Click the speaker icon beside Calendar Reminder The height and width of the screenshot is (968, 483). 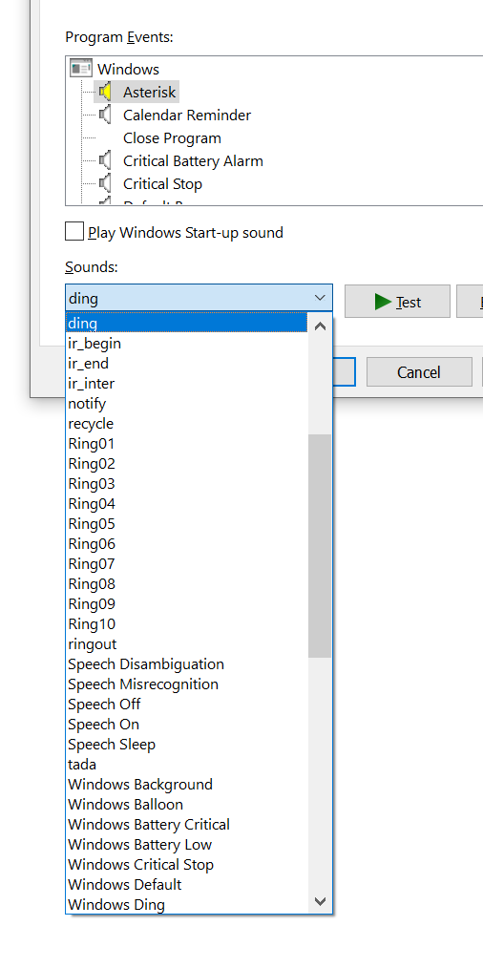[x=105, y=115]
